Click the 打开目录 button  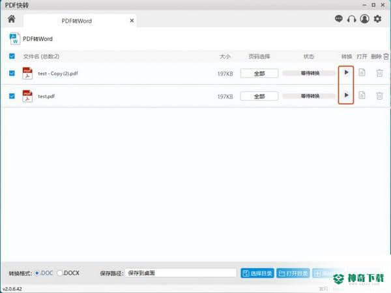[293, 273]
